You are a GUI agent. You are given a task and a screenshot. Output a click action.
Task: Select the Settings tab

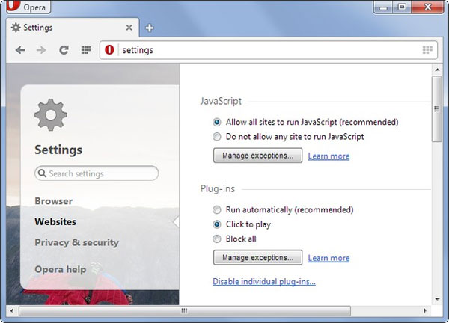(x=73, y=28)
